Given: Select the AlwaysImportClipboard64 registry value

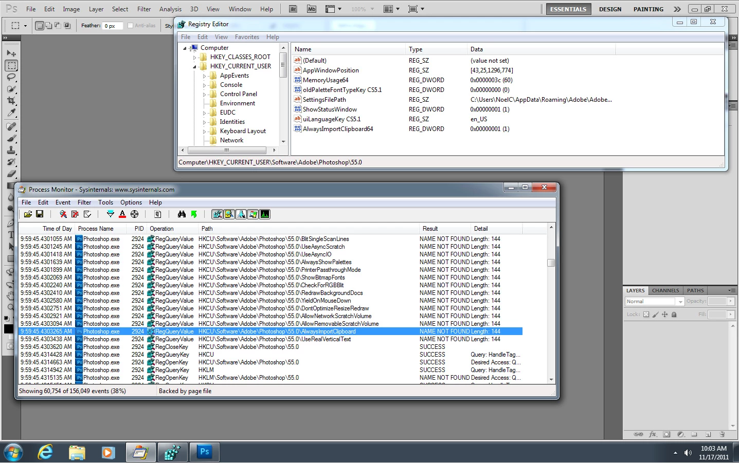Looking at the screenshot, I should [337, 129].
